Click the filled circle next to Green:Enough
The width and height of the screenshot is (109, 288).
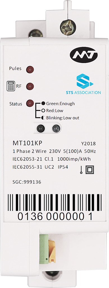click(x=43, y=103)
